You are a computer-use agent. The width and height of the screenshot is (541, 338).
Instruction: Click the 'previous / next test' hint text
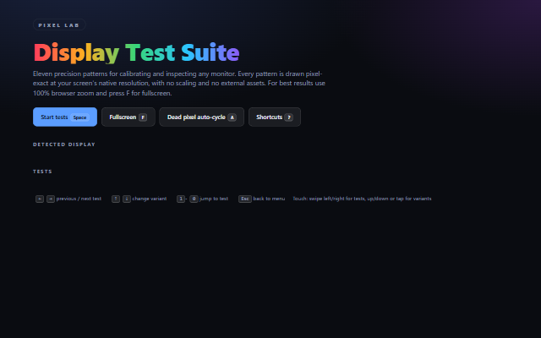(x=79, y=199)
